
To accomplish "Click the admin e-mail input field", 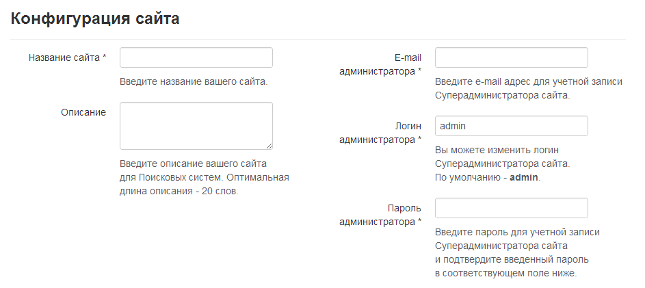I will point(512,57).
